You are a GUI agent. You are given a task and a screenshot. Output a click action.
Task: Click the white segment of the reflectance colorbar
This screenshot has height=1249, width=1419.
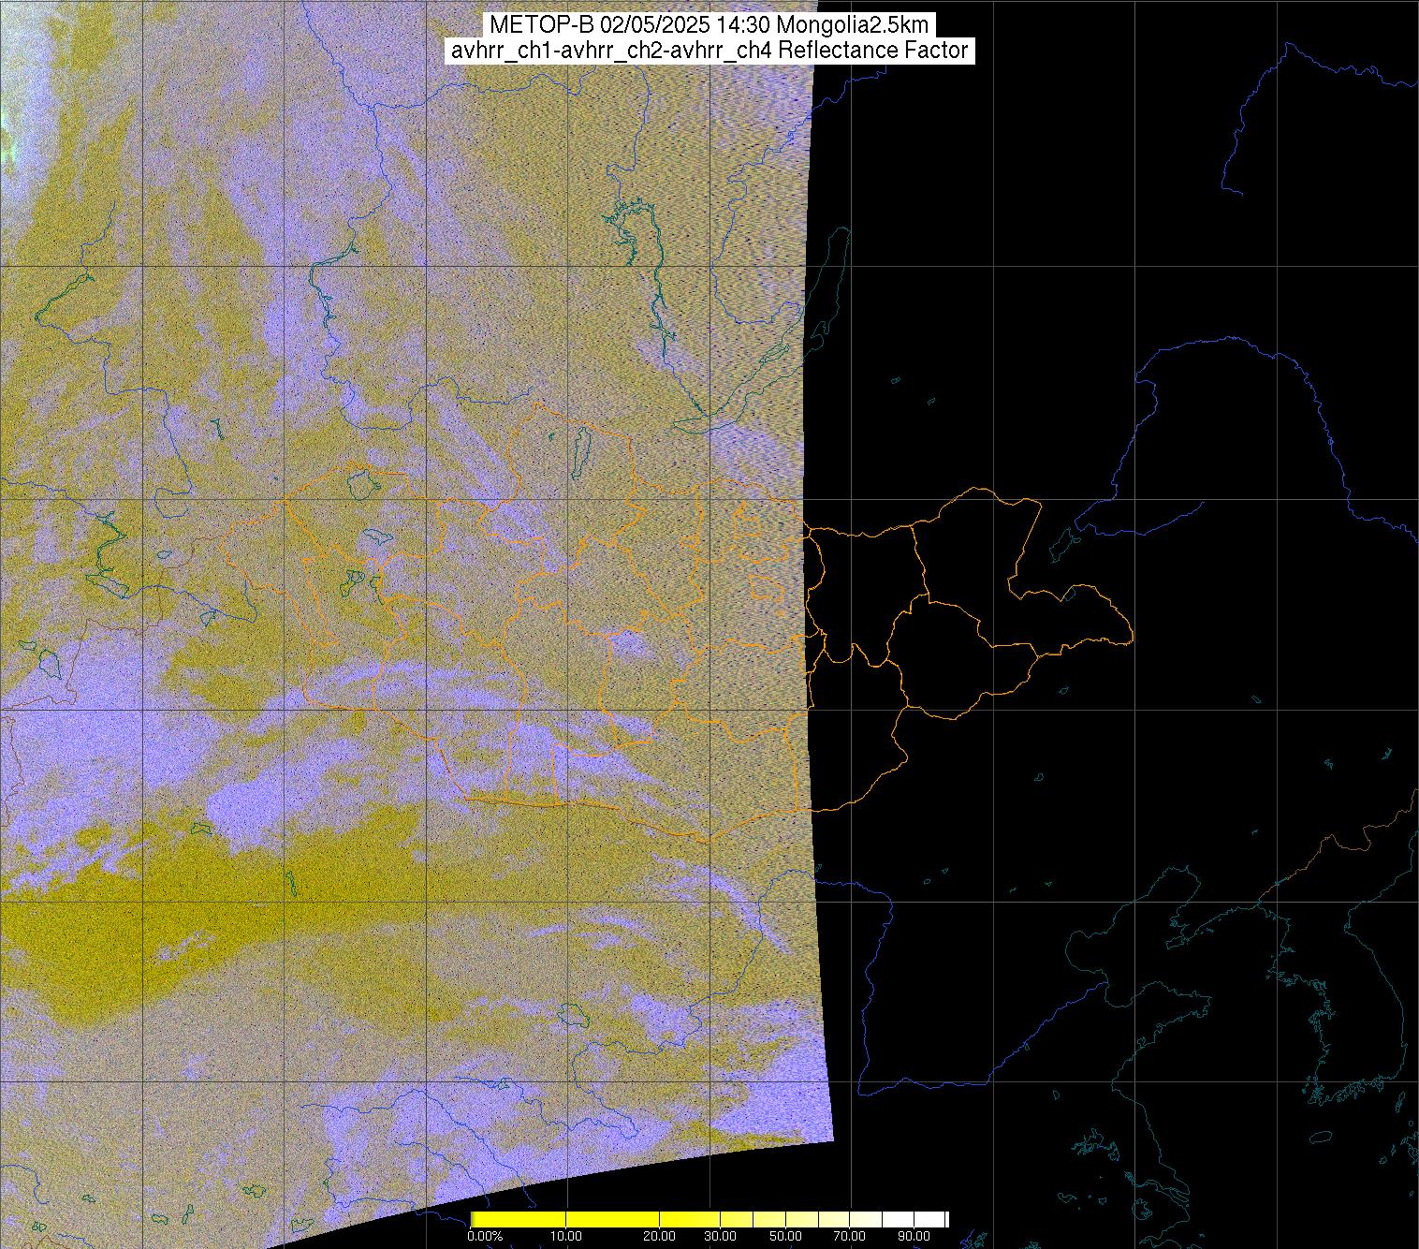click(929, 1219)
